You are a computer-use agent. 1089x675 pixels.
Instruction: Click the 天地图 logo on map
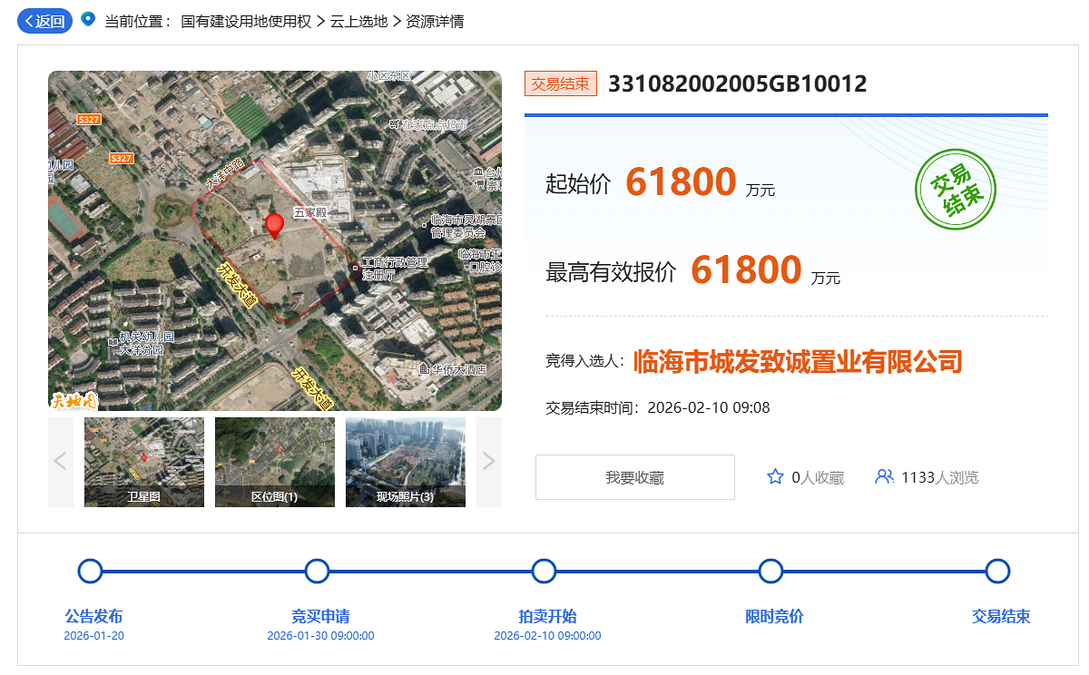pyautogui.click(x=73, y=399)
